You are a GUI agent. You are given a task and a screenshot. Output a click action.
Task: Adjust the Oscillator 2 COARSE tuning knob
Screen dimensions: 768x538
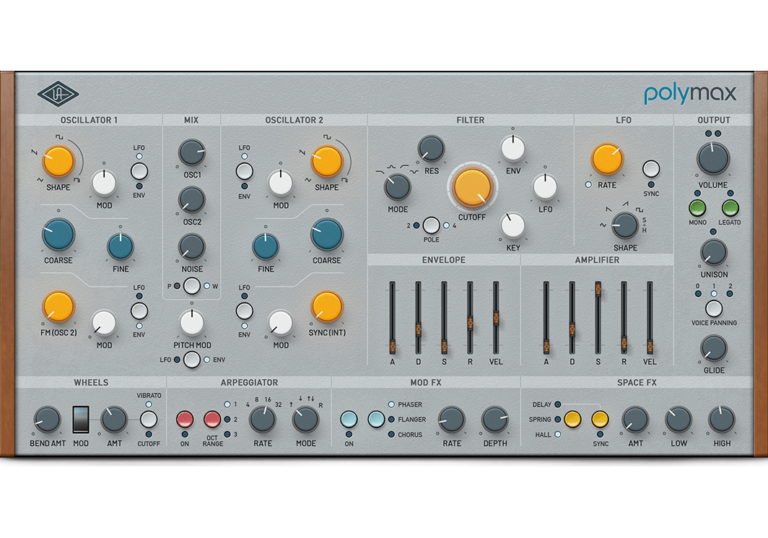pos(327,235)
